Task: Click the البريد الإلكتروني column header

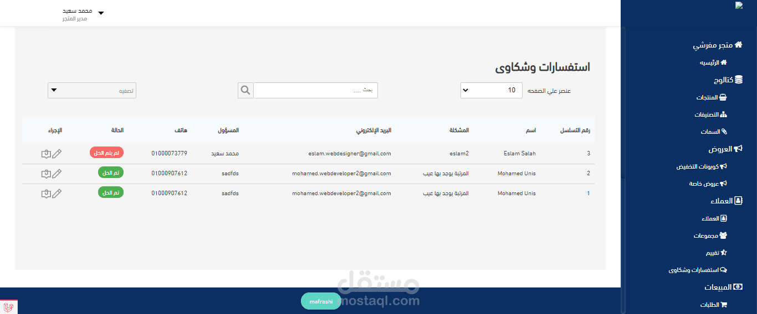Action: click(374, 130)
